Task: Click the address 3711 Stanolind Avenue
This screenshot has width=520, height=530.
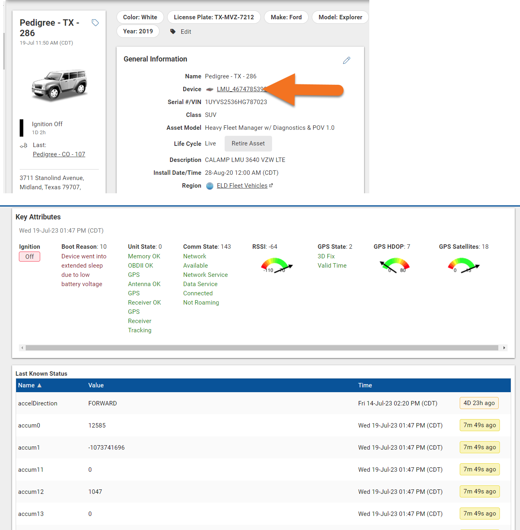Action: coord(52,178)
